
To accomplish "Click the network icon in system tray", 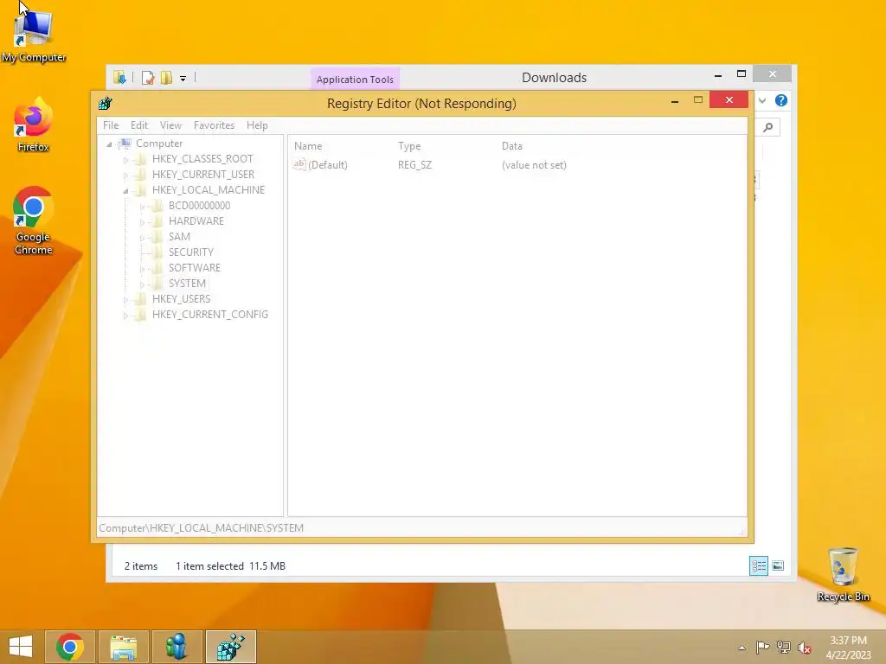I will [x=784, y=647].
